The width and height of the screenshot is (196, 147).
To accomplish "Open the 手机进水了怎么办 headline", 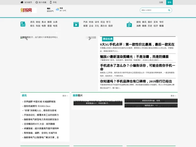I will click(138, 67).
